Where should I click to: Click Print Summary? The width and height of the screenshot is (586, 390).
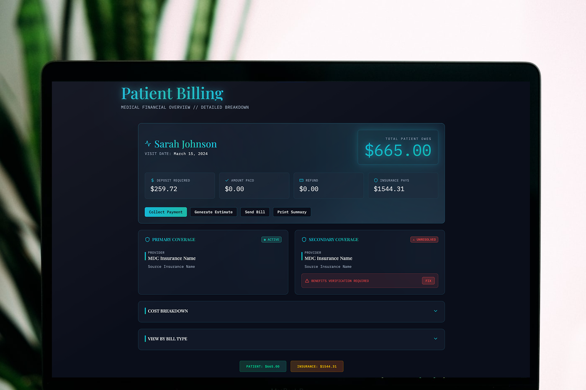pyautogui.click(x=292, y=212)
